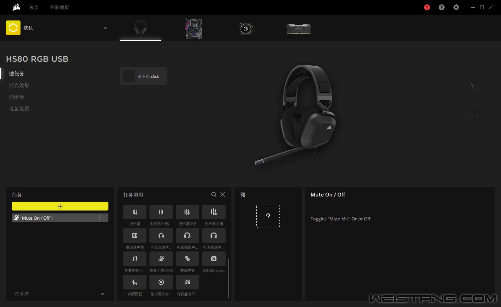Click the yellow default profile icon

tap(13, 28)
